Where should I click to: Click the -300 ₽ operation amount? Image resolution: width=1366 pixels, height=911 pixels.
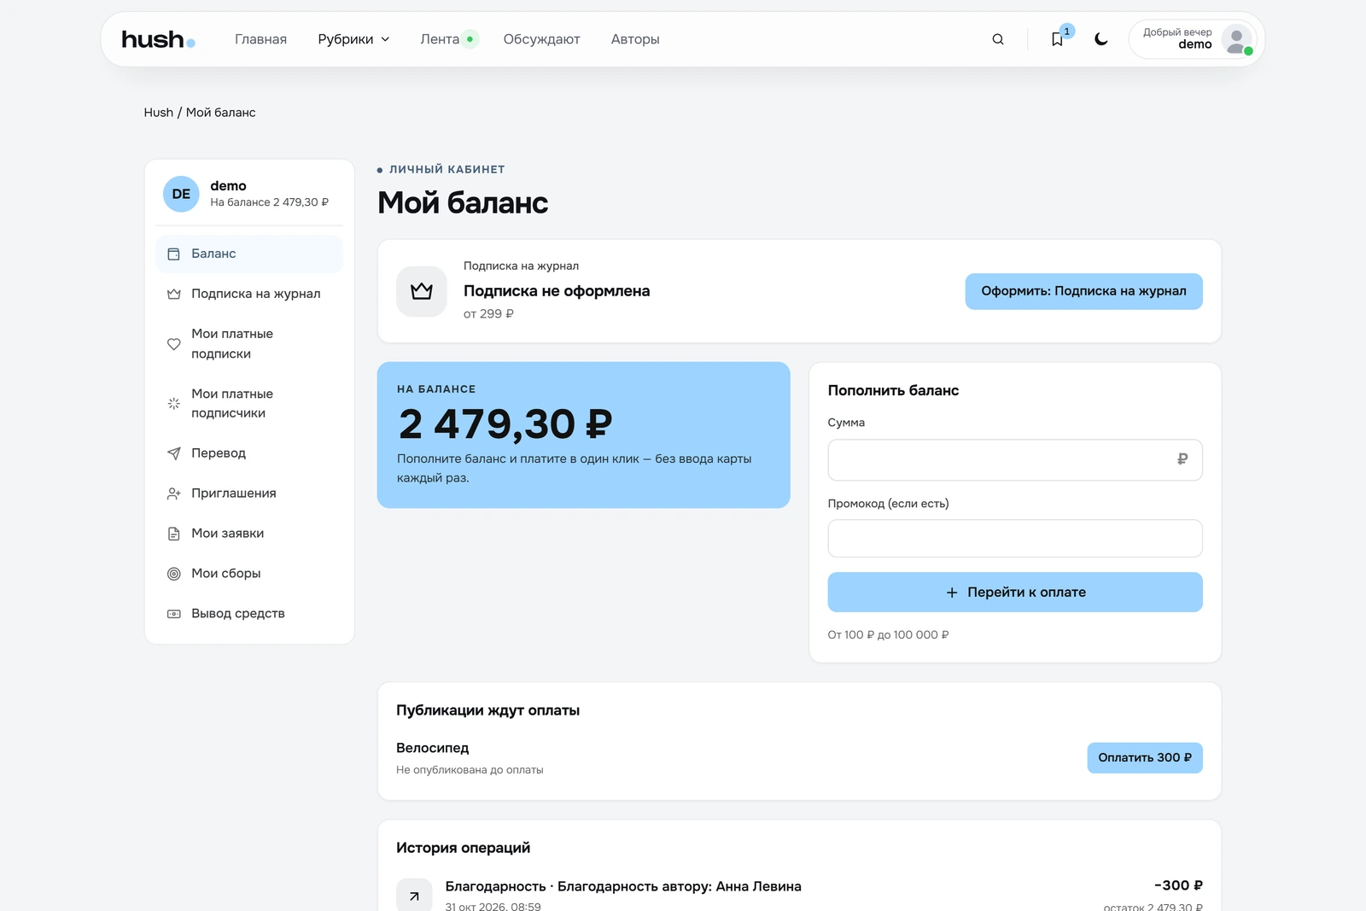pos(1178,885)
